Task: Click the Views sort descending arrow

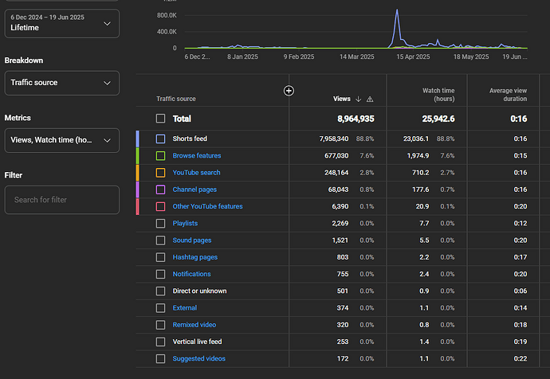Action: pos(359,100)
